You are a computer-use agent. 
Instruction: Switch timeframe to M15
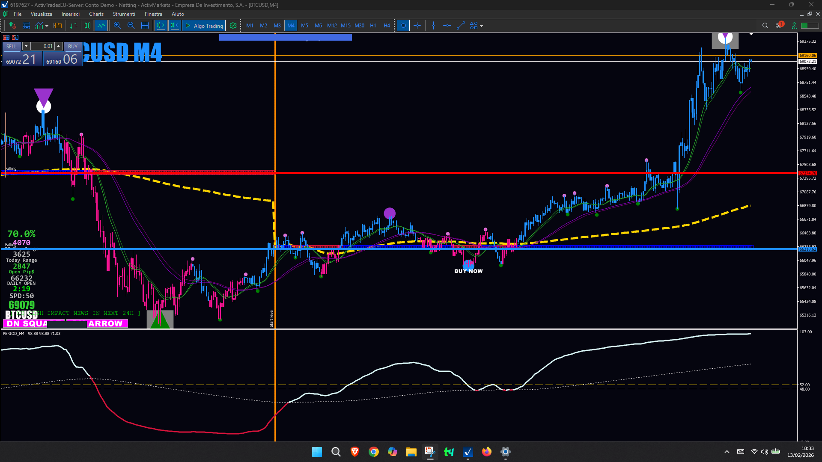[345, 26]
